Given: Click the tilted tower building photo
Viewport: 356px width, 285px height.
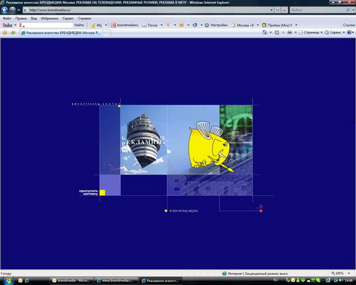Looking at the screenshot, I should (143, 140).
